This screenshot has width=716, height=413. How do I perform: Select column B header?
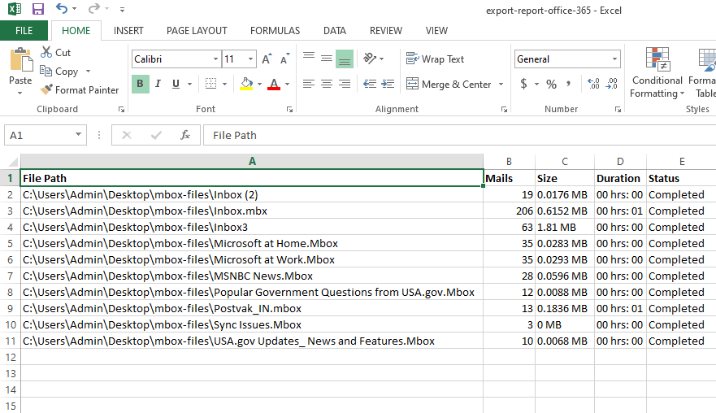tap(509, 161)
